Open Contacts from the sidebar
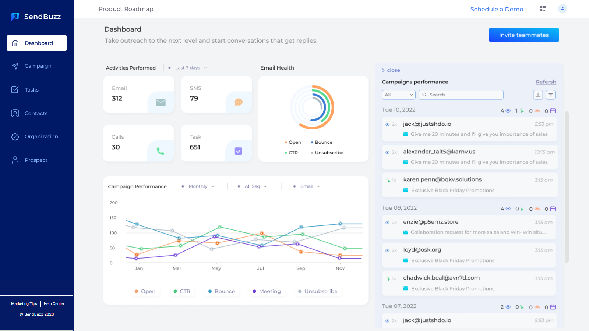The image size is (589, 331). tap(36, 113)
